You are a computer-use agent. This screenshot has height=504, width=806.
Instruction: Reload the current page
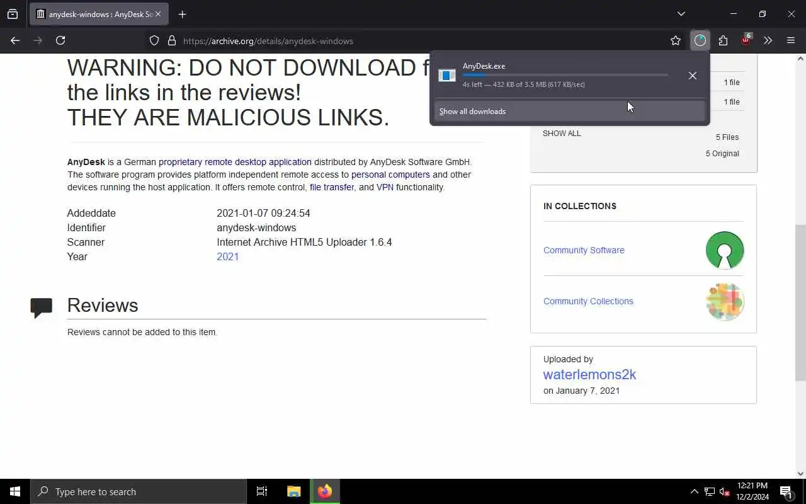coord(60,40)
